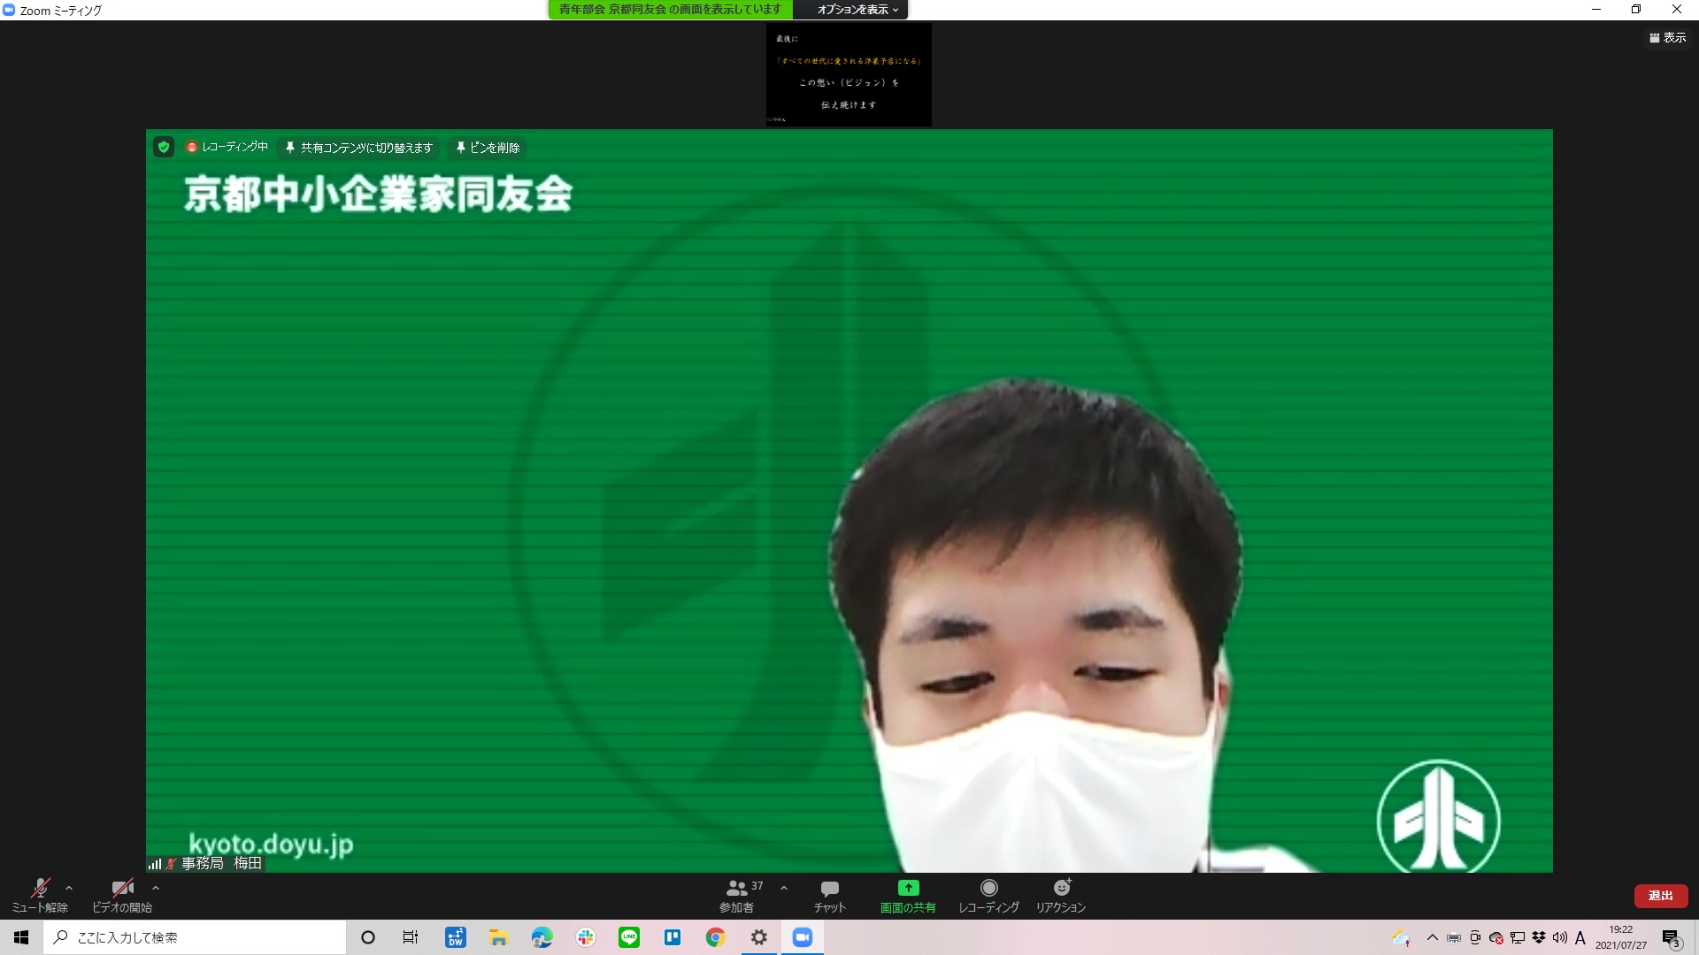
Task: Click the Zoom app icon on the taskbar
Action: pos(803,937)
